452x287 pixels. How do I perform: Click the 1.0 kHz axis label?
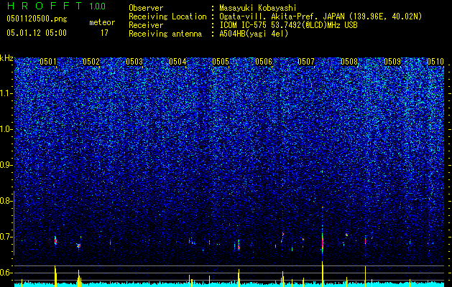tap(6, 129)
